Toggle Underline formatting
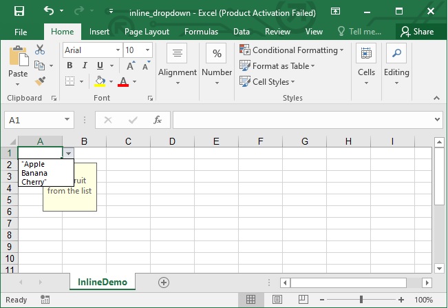 point(100,65)
